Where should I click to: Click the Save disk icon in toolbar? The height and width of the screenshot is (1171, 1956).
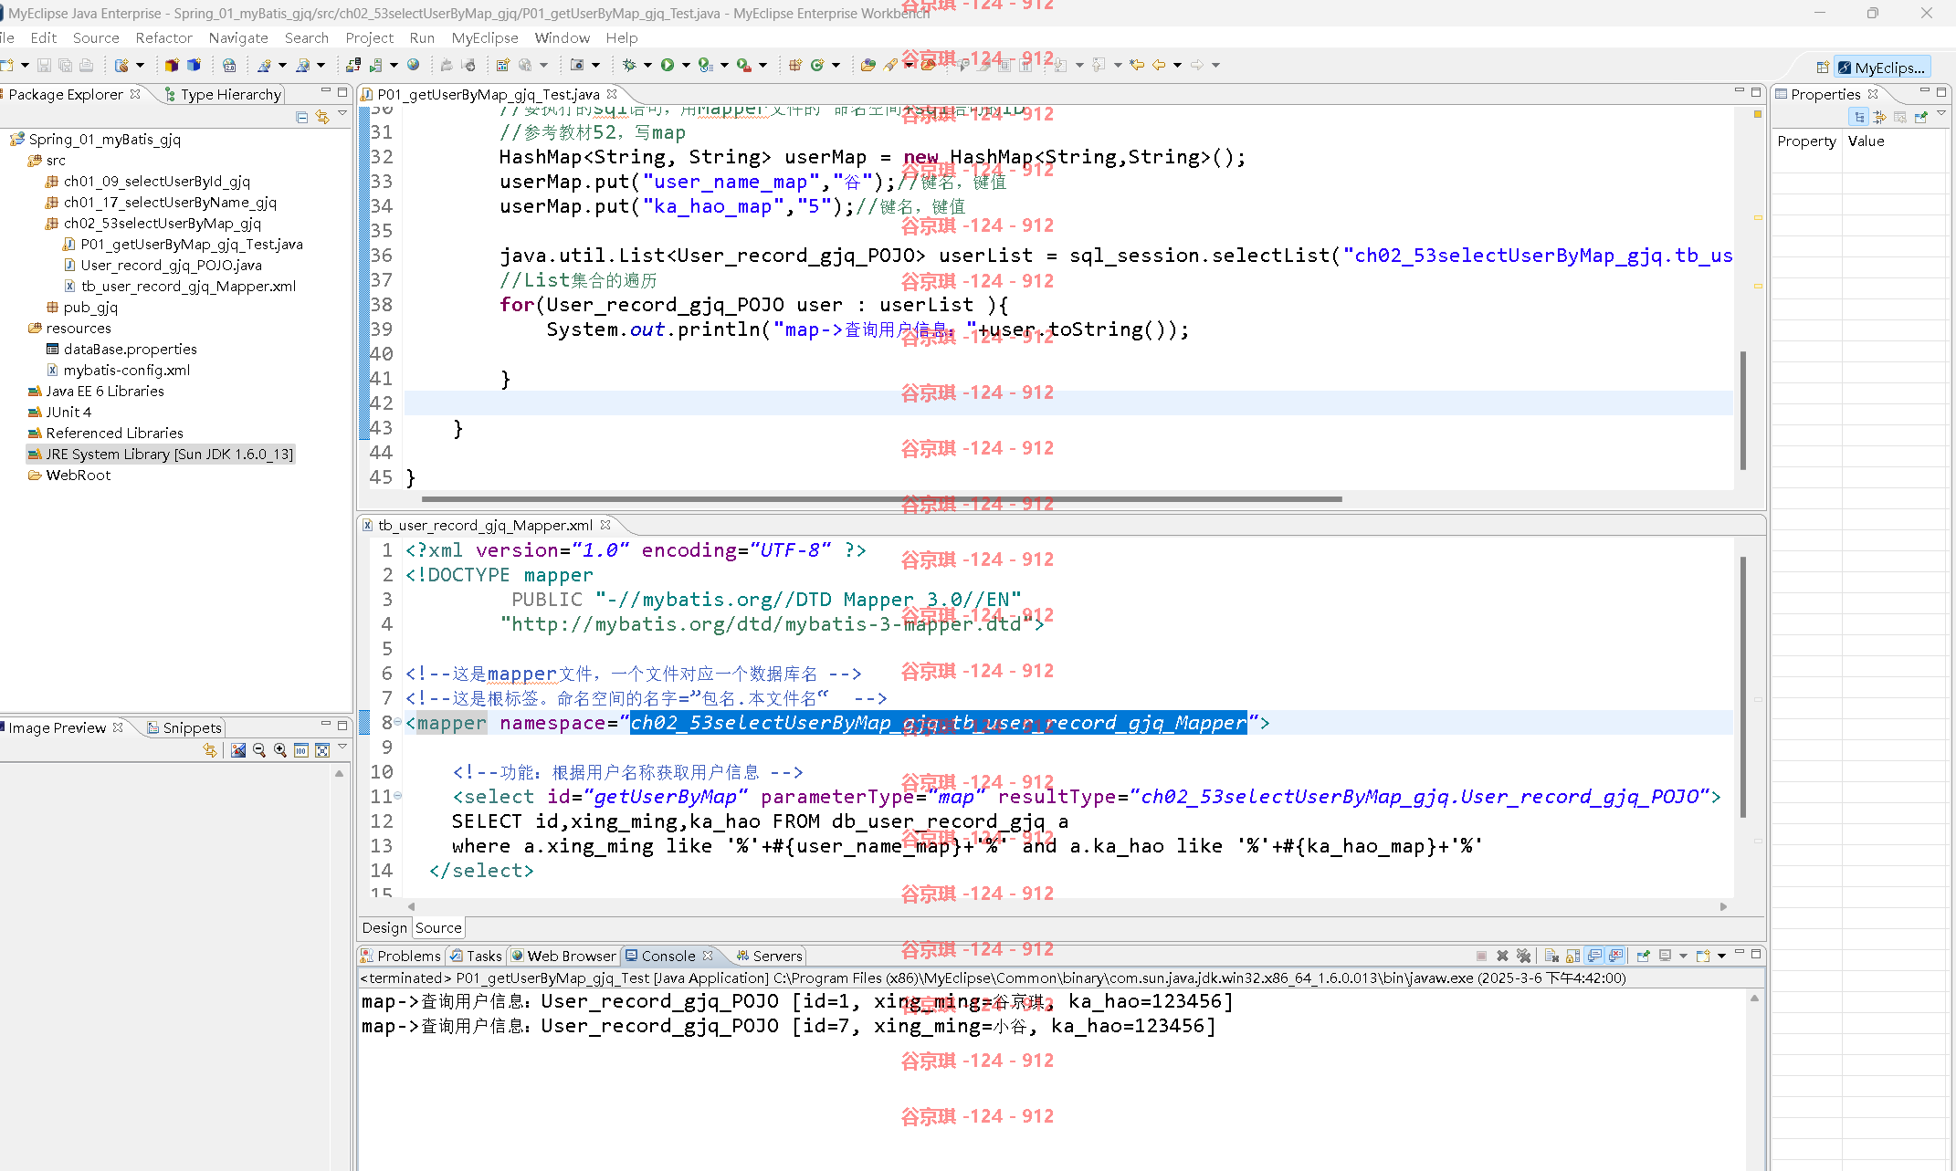(44, 65)
